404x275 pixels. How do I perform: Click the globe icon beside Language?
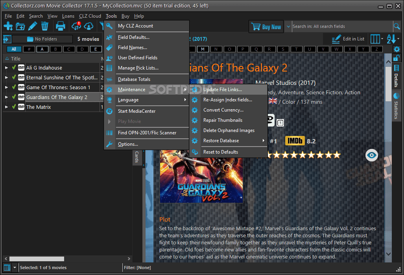(109, 100)
